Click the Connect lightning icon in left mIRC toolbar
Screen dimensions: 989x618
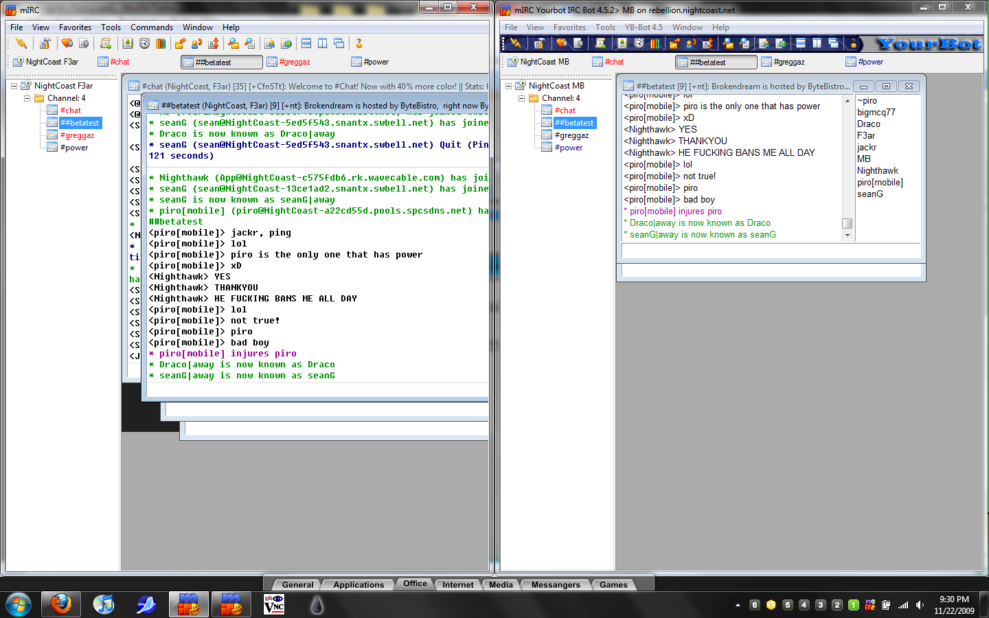pyautogui.click(x=21, y=43)
